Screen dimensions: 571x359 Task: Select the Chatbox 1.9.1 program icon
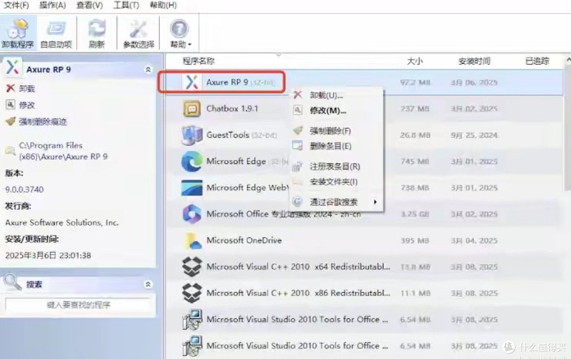[x=192, y=109]
